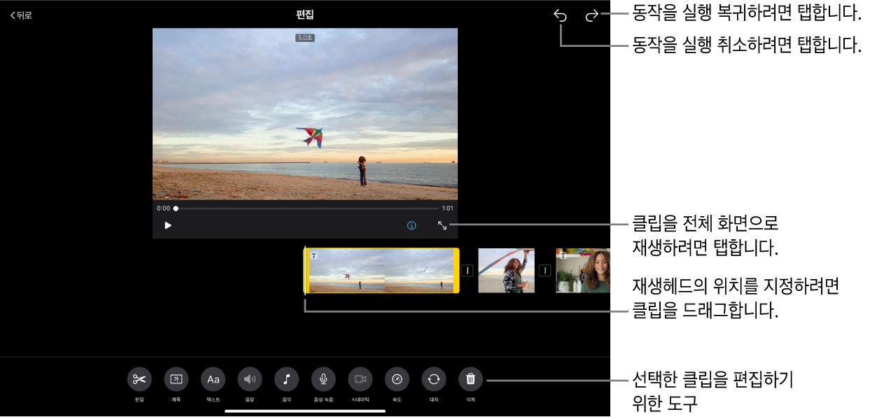The image size is (877, 419).
Task: Open the 음성 녹음 microphone tool
Action: [323, 379]
